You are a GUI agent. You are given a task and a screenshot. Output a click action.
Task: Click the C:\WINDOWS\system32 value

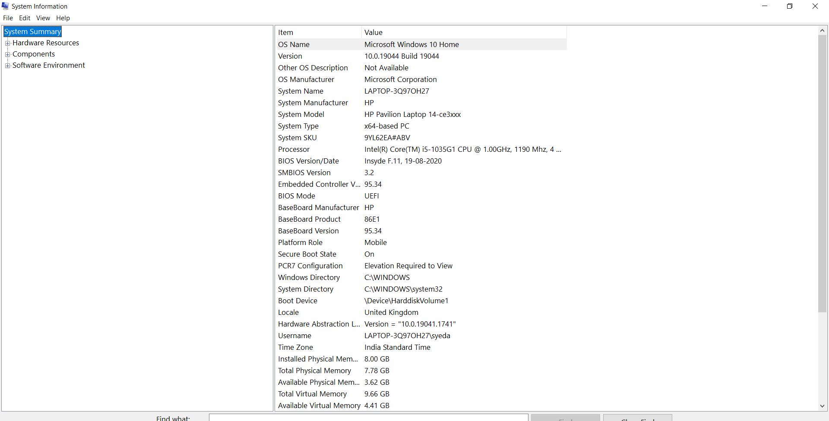[x=403, y=289]
